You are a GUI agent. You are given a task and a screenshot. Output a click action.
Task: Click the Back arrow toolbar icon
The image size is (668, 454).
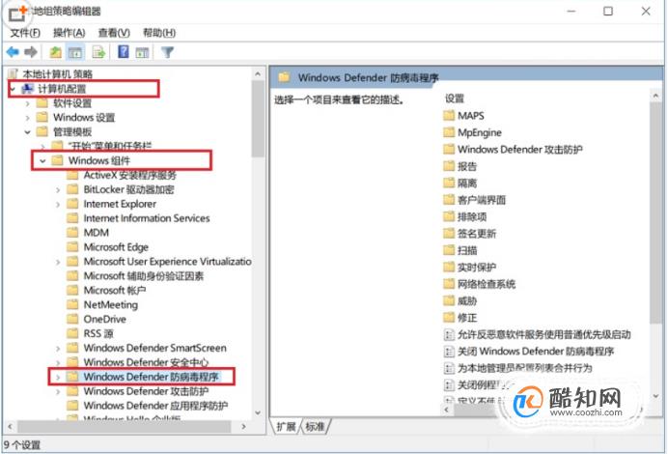(x=13, y=52)
